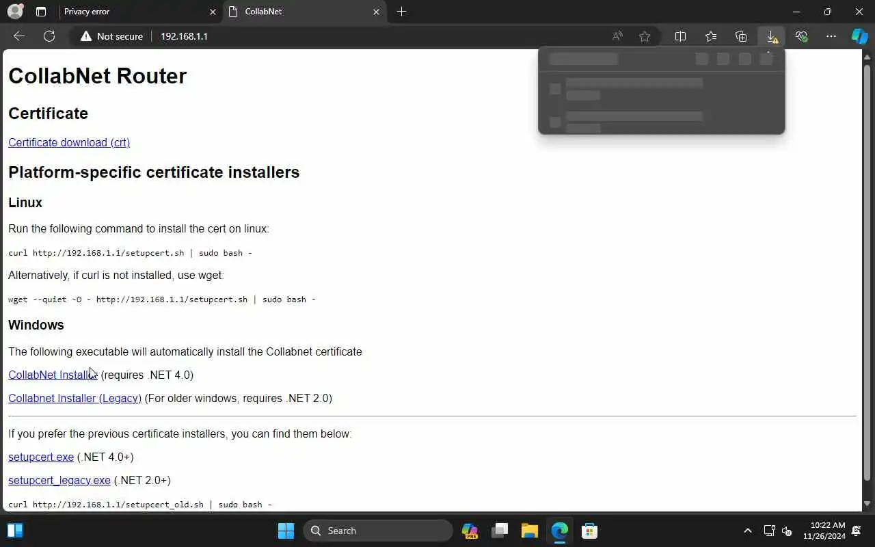
Task: Download setupcert_legacy.exe link
Action: point(59,480)
